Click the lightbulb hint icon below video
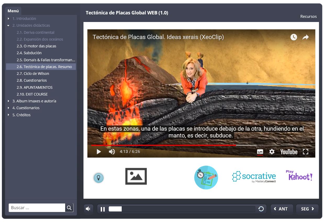Screen dimensions: 325x222 click(x=99, y=178)
